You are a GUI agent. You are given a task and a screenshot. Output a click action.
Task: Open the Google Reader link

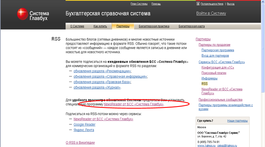coord(84,124)
